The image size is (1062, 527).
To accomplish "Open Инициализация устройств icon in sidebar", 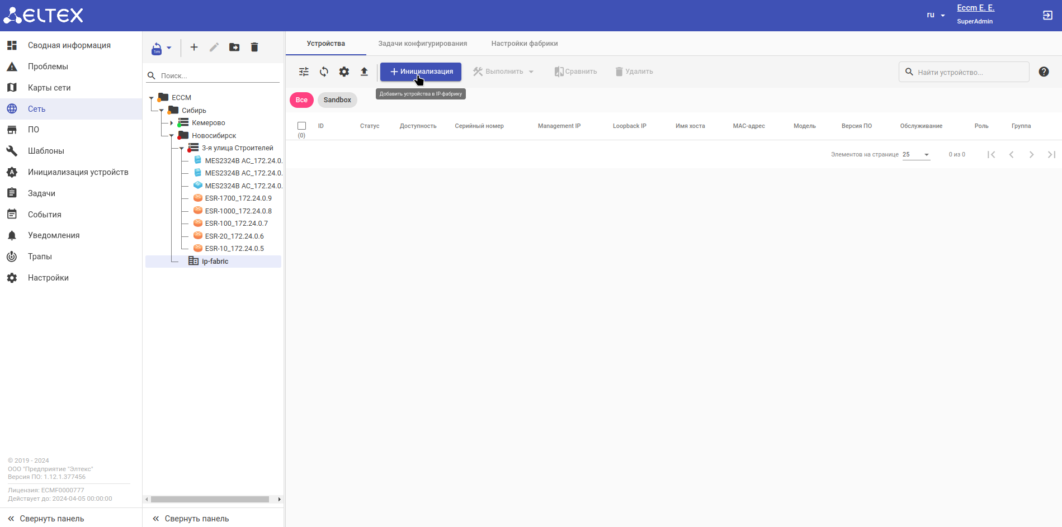I will 12,172.
